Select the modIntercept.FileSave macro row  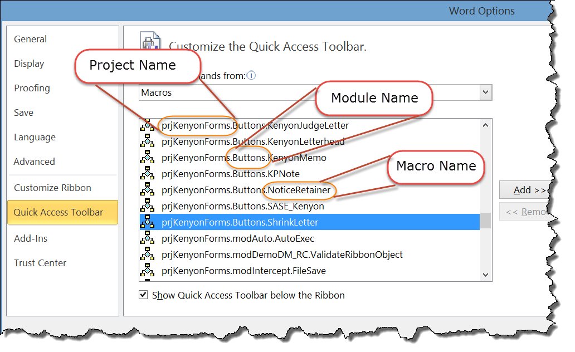coord(309,271)
